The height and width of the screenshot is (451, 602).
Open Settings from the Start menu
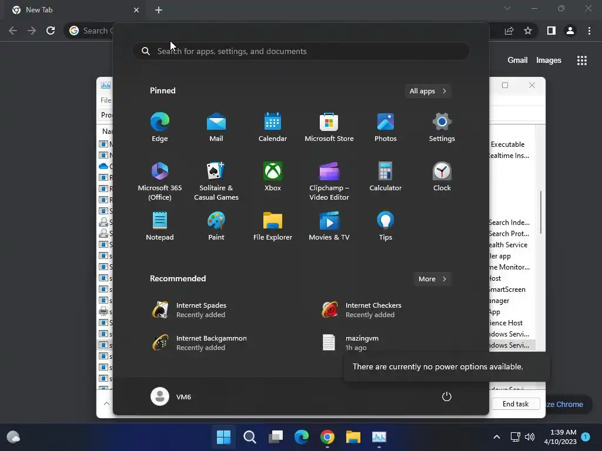pyautogui.click(x=442, y=127)
